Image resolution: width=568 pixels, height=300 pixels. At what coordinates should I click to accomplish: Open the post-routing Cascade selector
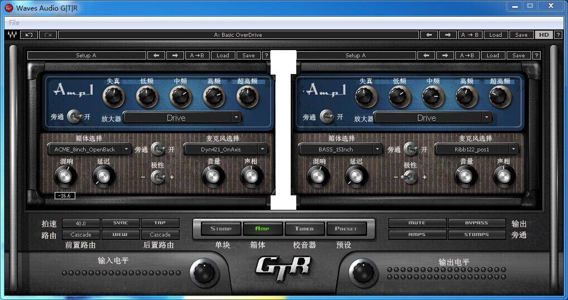point(160,234)
